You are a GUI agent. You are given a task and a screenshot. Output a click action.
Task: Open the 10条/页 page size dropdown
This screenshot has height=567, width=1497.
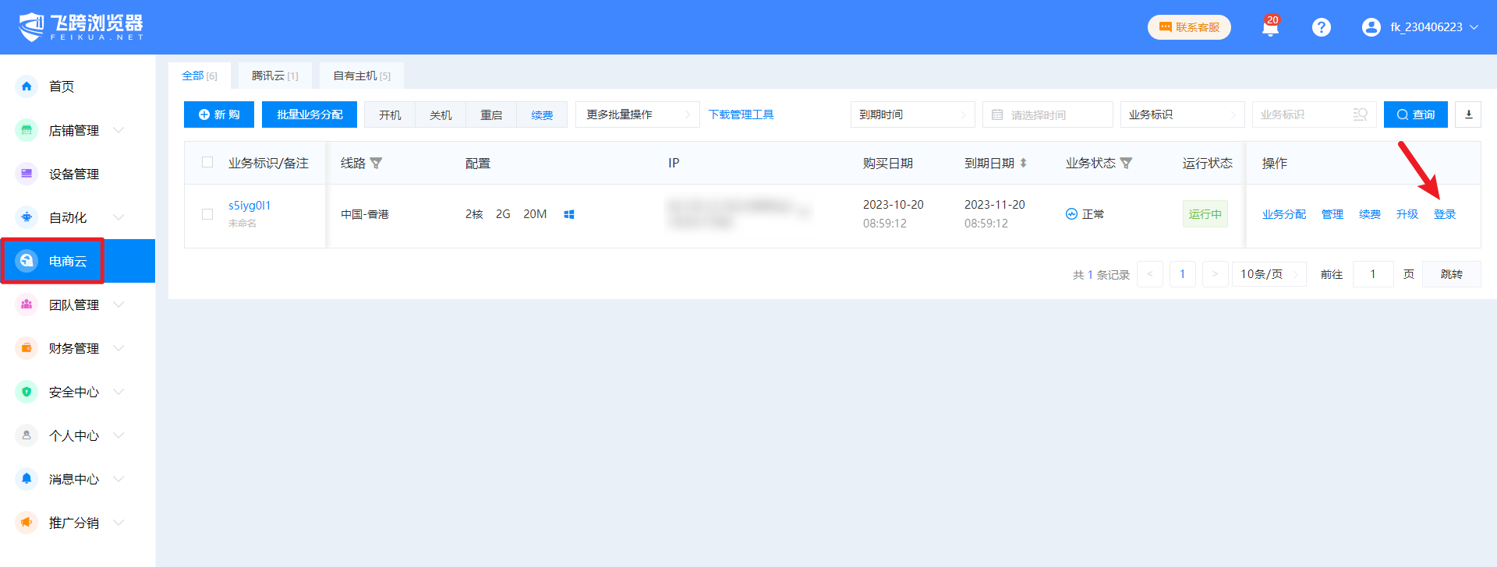(x=1269, y=274)
